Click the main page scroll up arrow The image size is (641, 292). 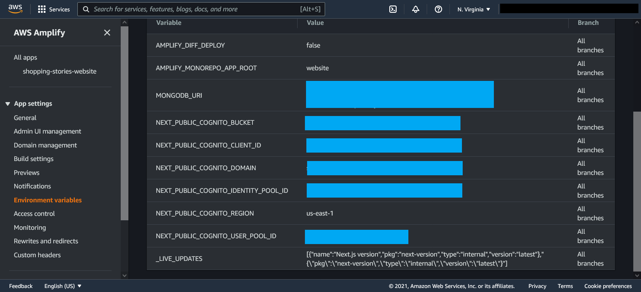click(x=637, y=22)
